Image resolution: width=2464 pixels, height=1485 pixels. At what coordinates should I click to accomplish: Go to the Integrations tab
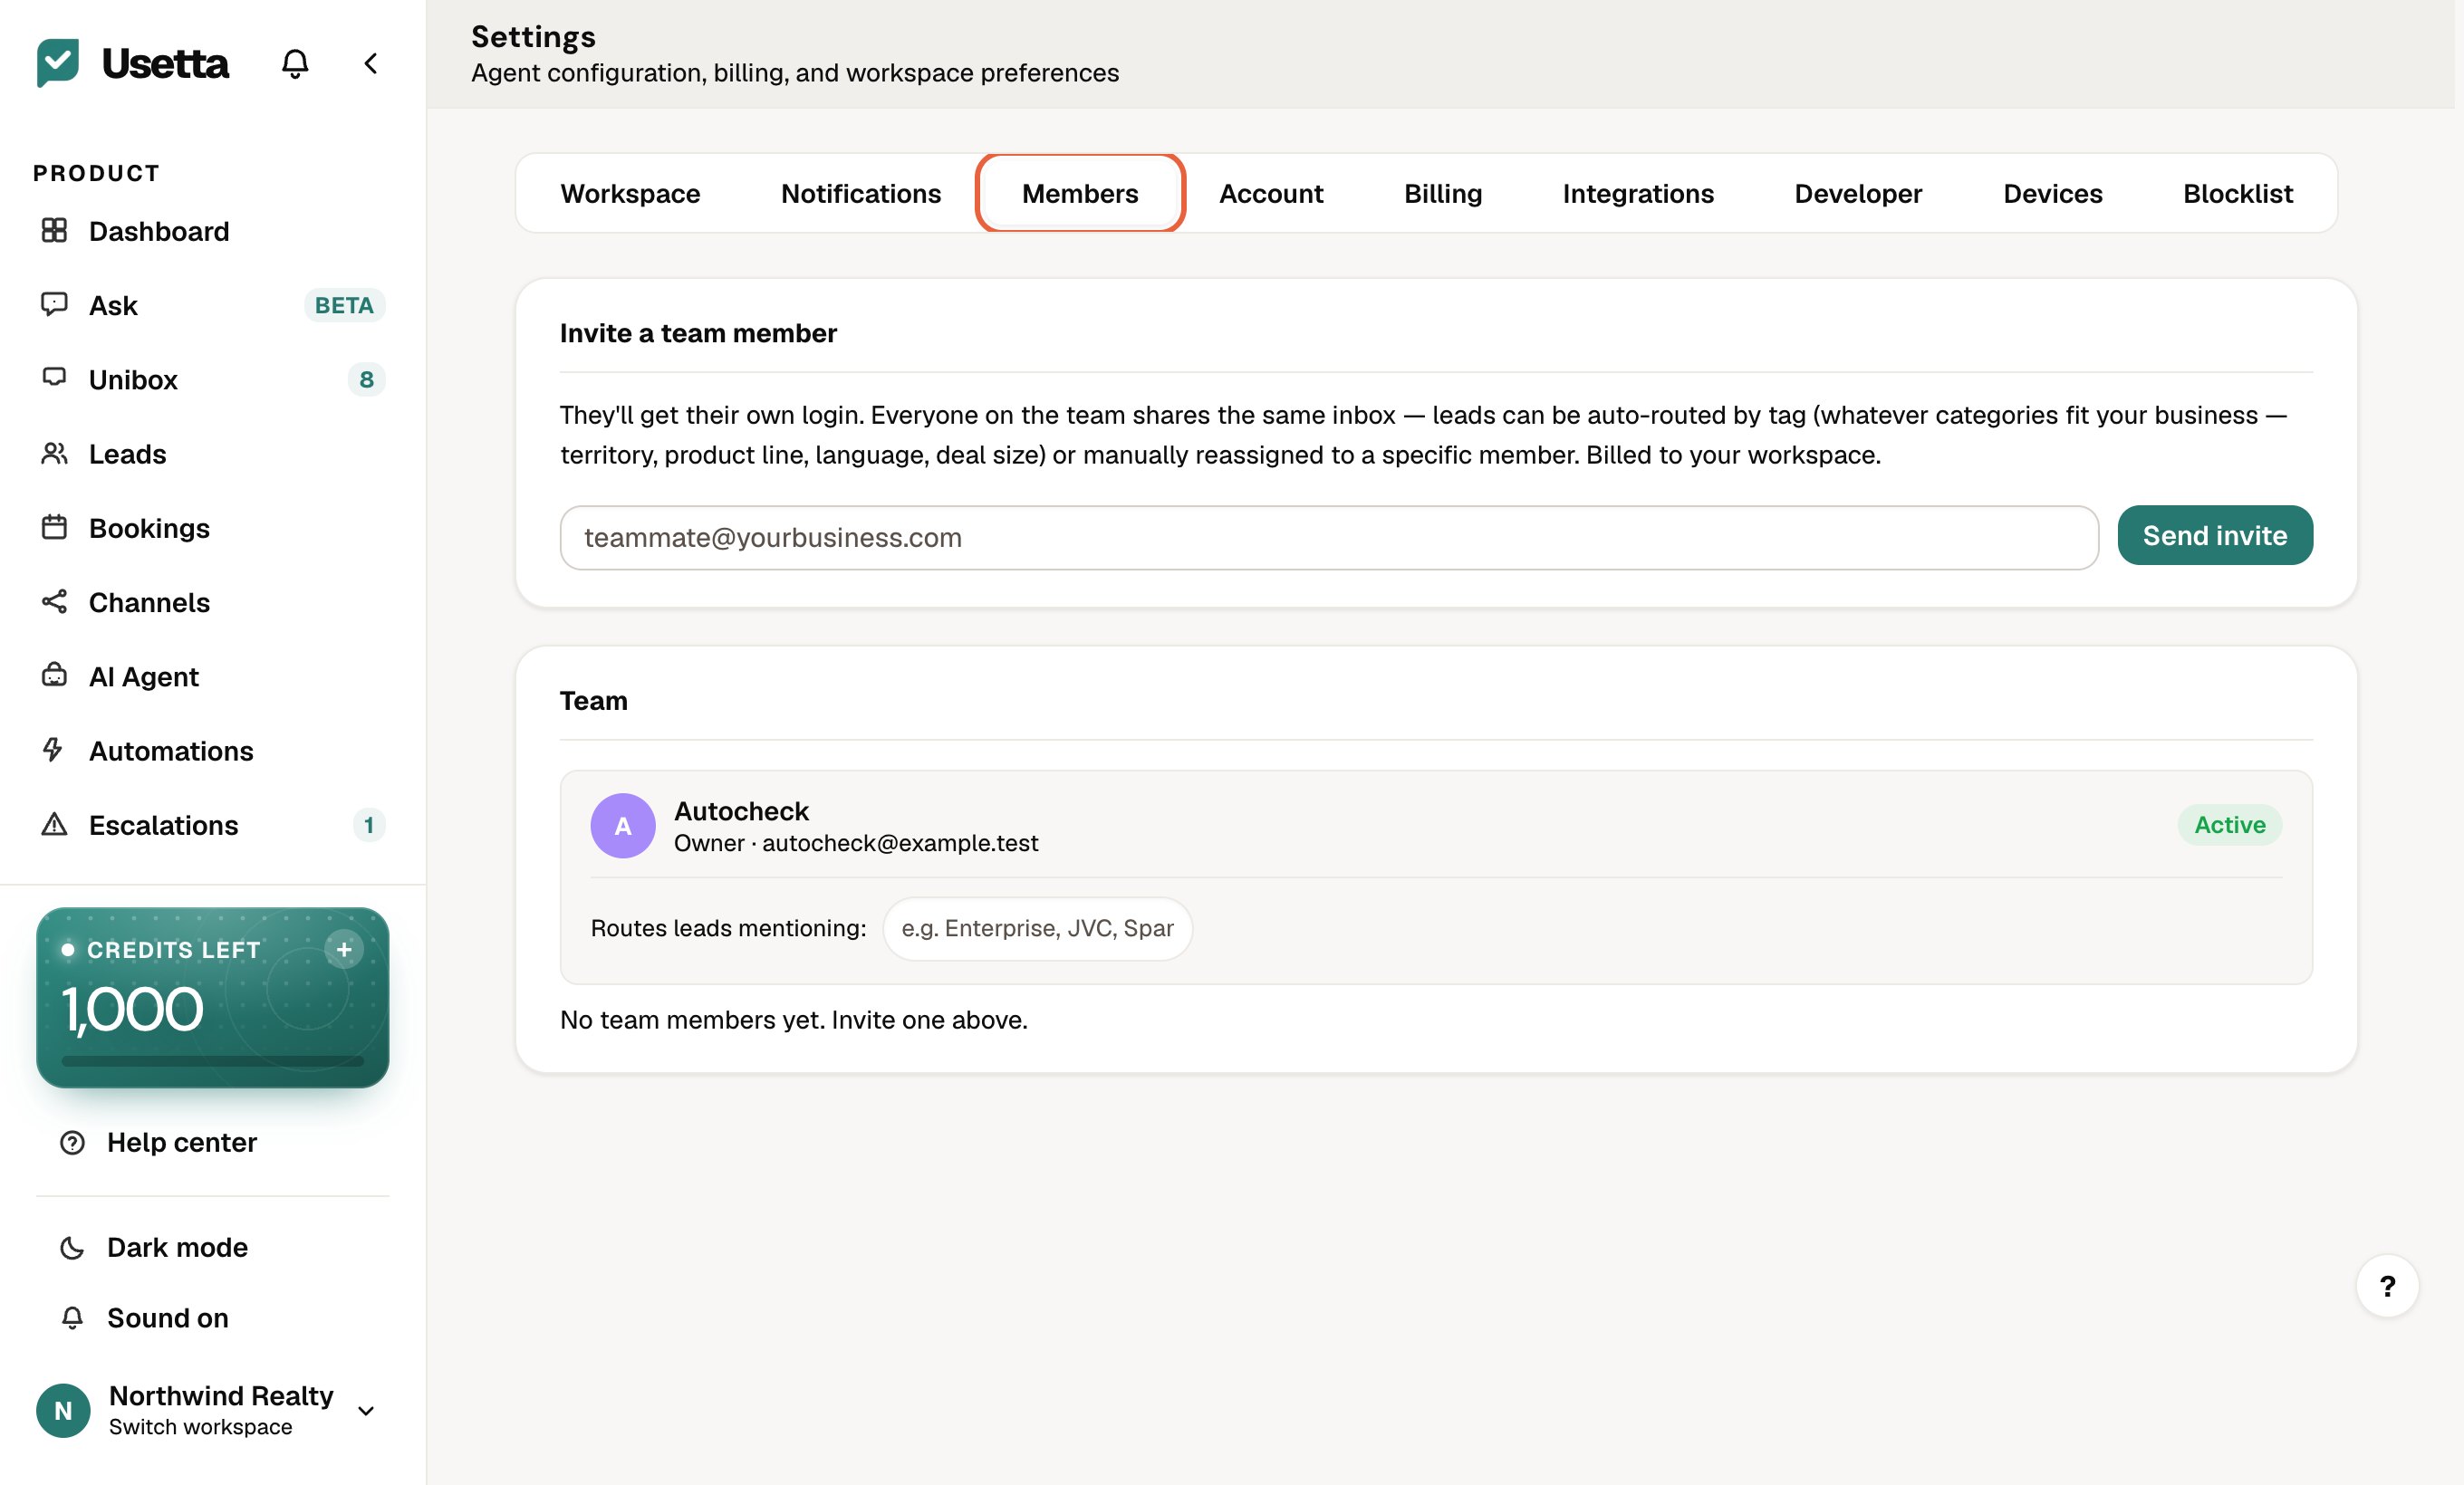1637,194
